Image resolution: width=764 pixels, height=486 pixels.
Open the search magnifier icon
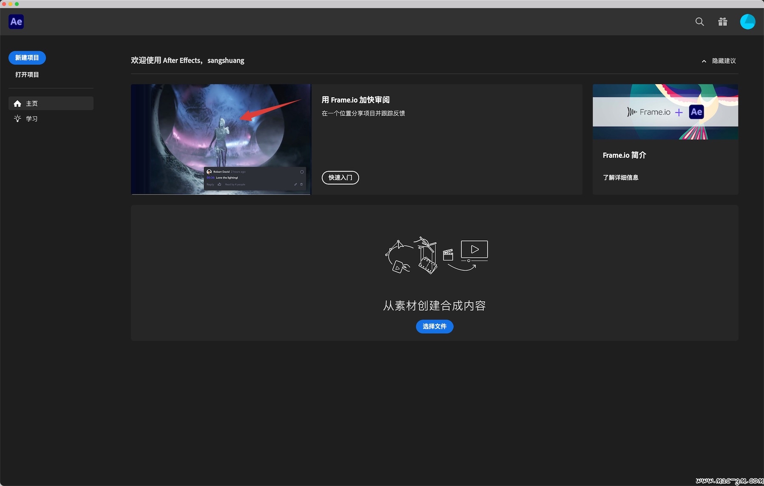coord(699,22)
